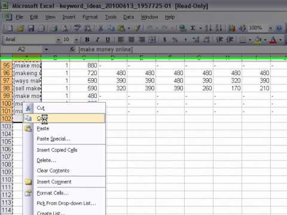Run the Spelling check icon
Viewport: 287px width, 215px height.
pos(77,28)
